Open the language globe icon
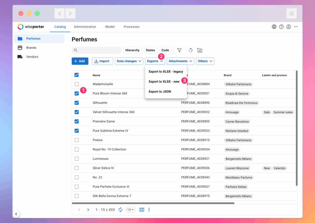Screen dimensions: 315x223 pyautogui.click(x=274, y=27)
